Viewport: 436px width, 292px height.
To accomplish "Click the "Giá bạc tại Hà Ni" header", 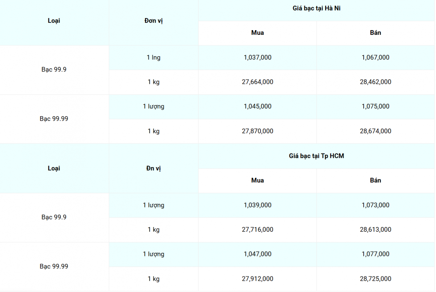I will click(316, 8).
